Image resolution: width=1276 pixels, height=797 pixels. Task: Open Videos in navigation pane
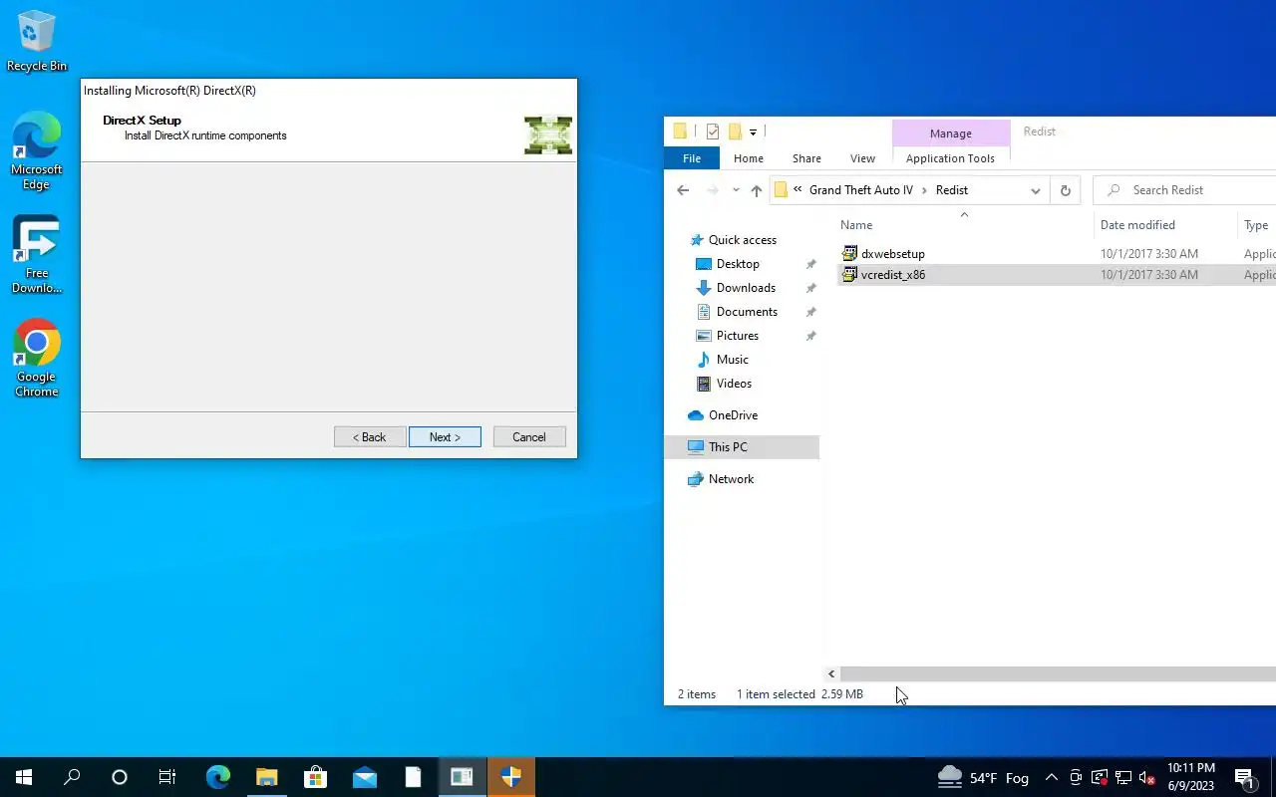pyautogui.click(x=734, y=384)
